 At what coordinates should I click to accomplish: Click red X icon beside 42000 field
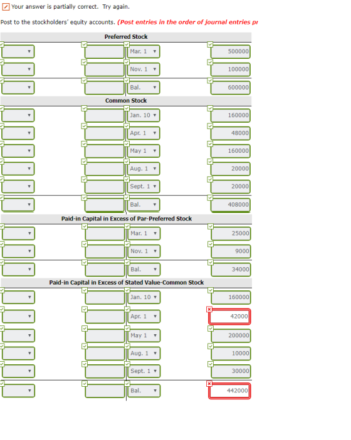[209, 309]
